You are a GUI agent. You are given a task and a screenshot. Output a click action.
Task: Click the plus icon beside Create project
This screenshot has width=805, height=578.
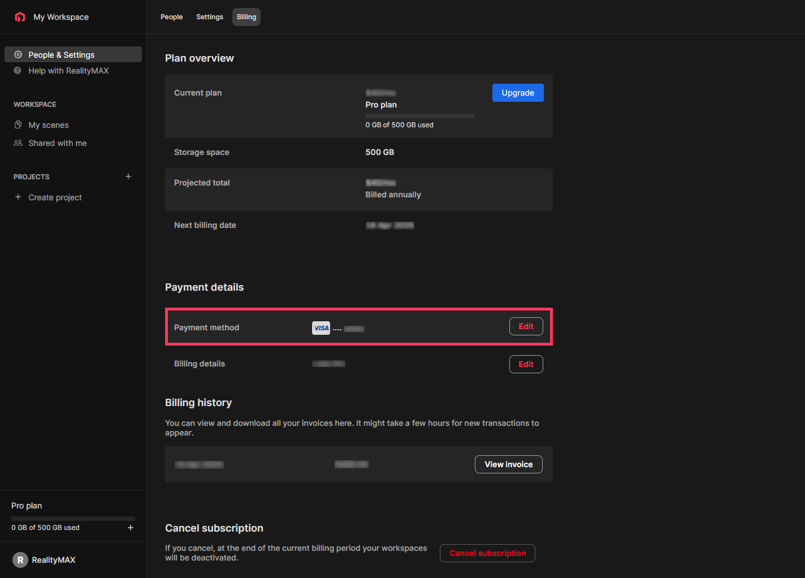point(18,197)
